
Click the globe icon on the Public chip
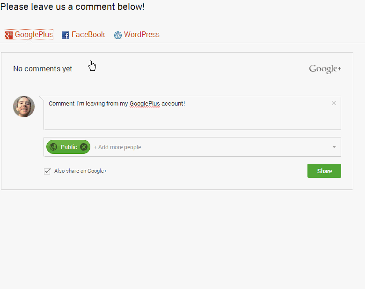pos(53,147)
